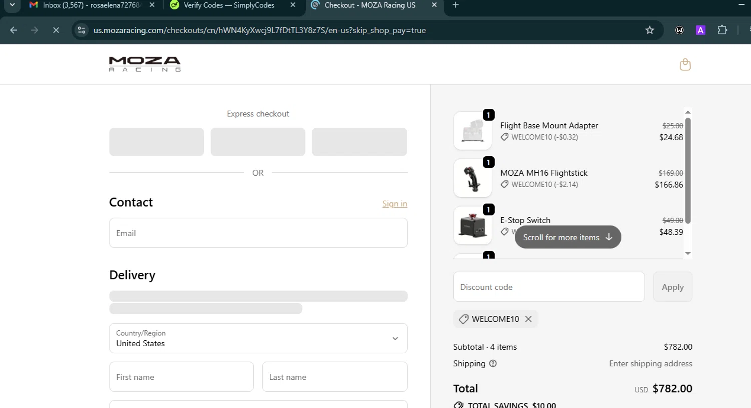Image resolution: width=751 pixels, height=408 pixels.
Task: Apply the discount code
Action: click(x=673, y=287)
